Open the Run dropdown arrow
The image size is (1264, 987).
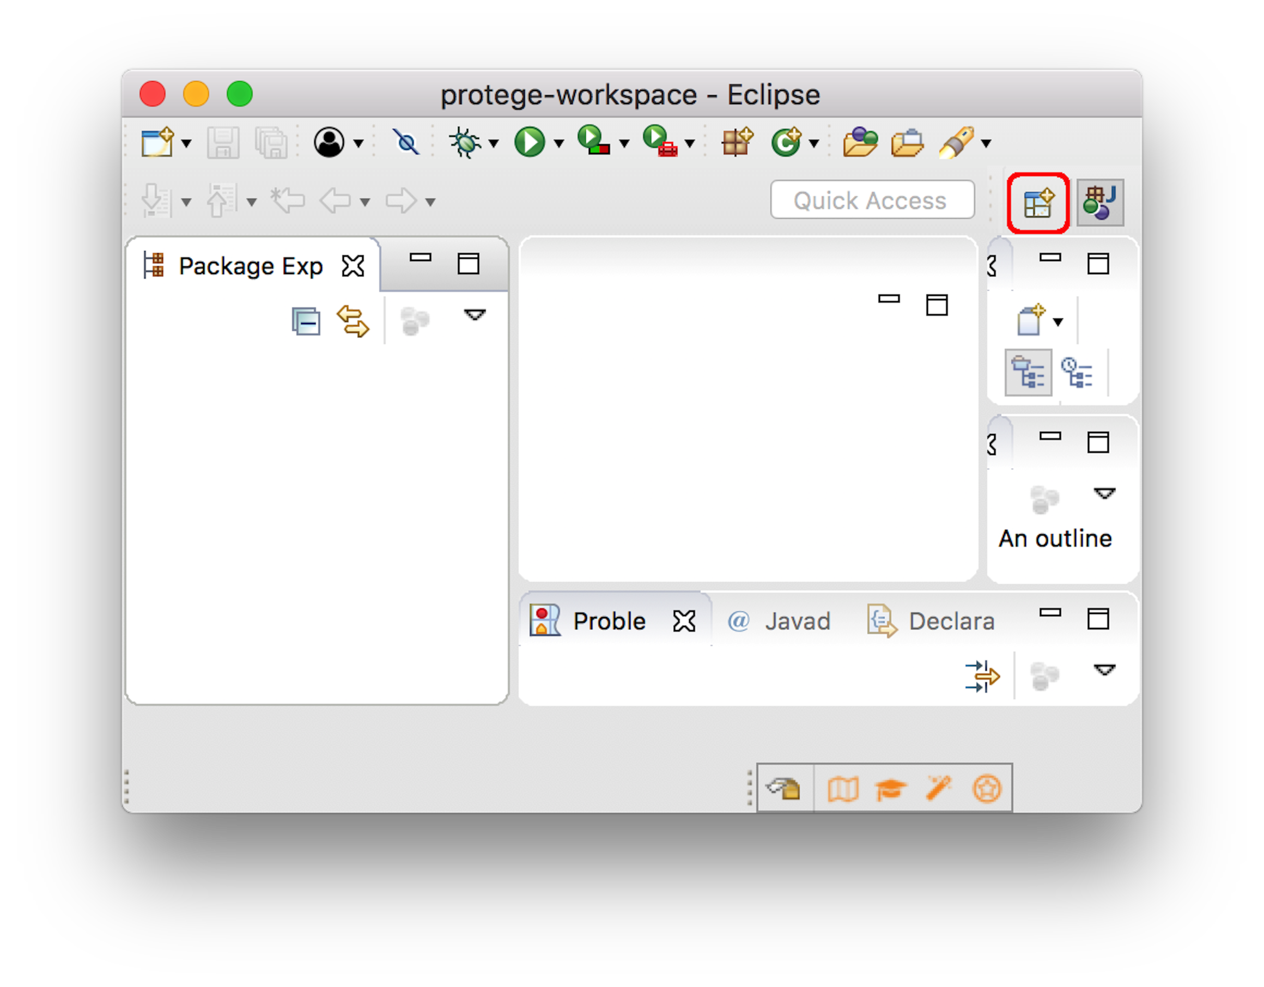[558, 143]
